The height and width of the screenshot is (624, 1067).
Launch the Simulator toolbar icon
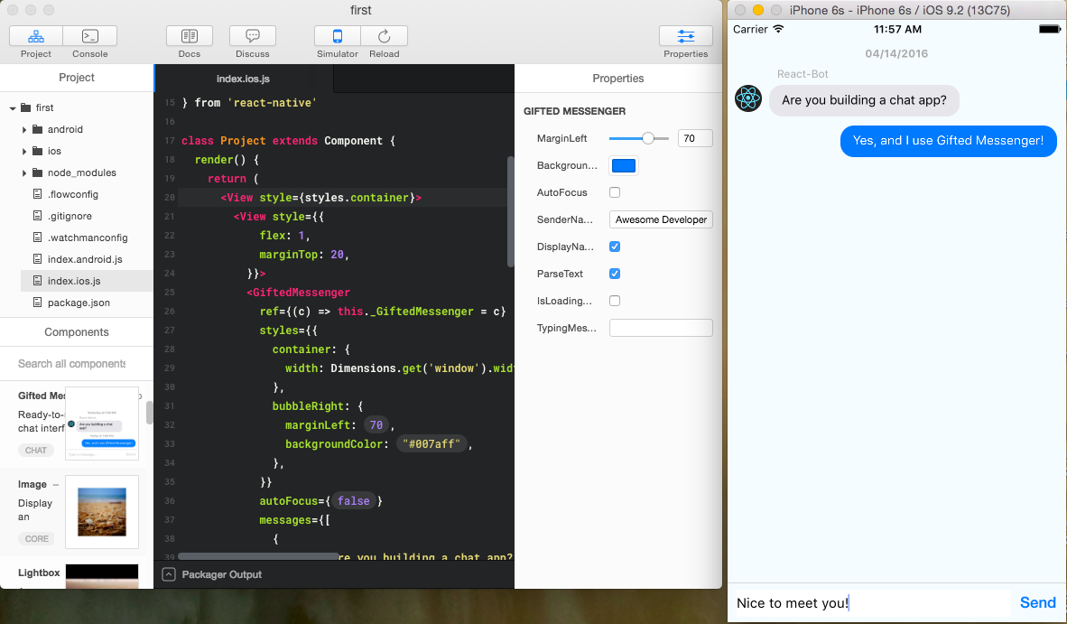338,36
